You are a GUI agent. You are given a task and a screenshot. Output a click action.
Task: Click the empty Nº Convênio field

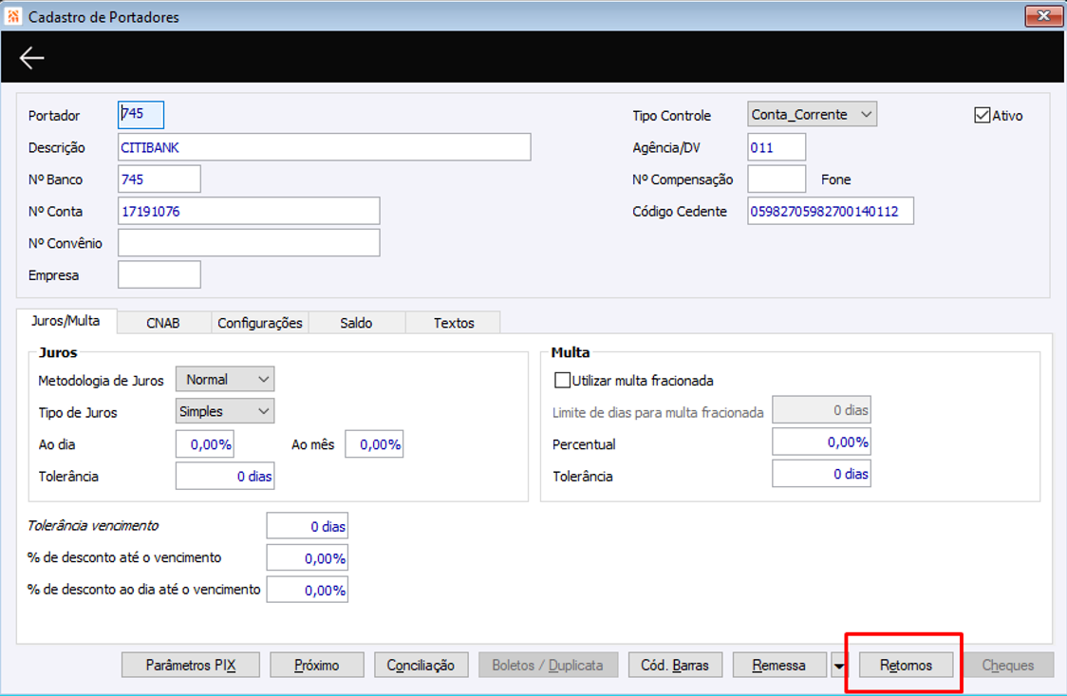(249, 243)
